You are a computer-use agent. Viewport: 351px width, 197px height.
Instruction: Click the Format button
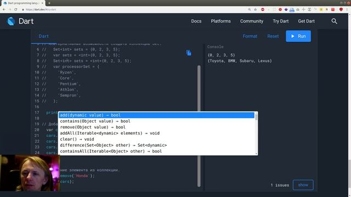250,36
